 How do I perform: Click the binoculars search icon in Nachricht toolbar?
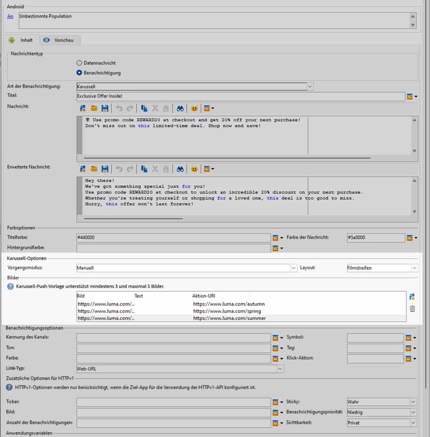(180, 108)
